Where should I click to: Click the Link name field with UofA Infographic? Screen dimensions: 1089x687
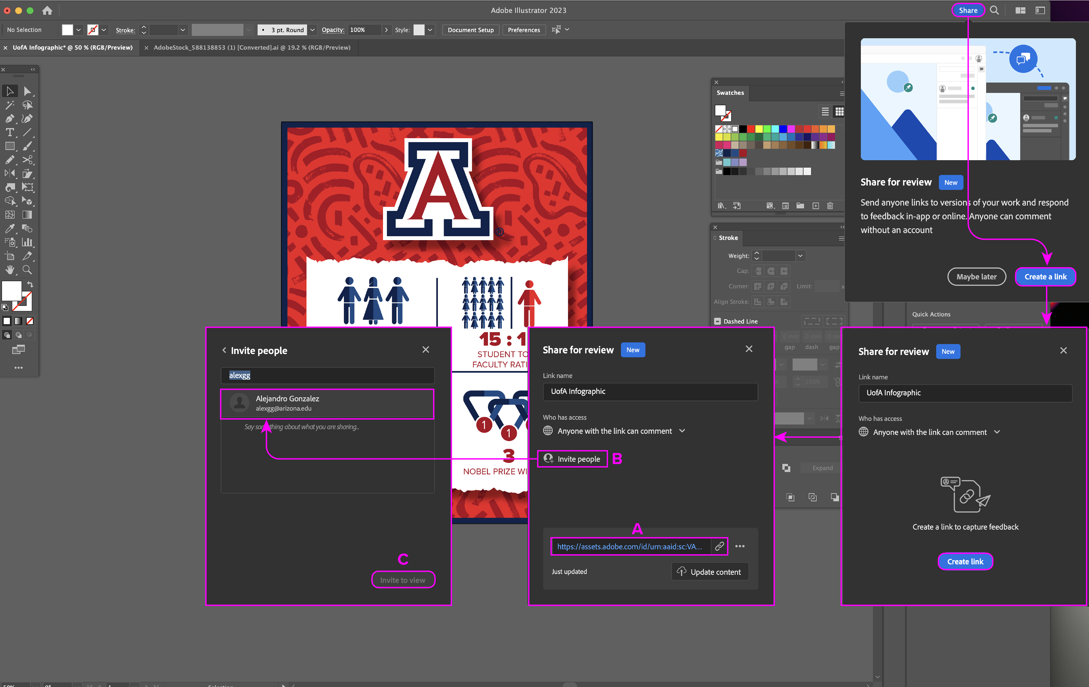click(x=650, y=391)
